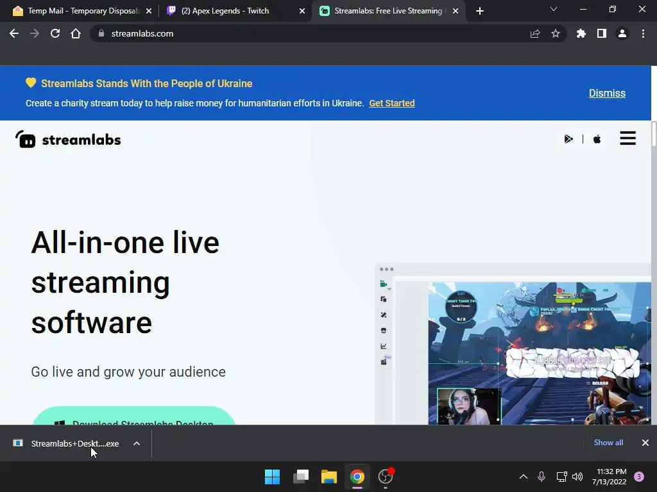
Task: Go back to the previous page
Action: (14, 33)
